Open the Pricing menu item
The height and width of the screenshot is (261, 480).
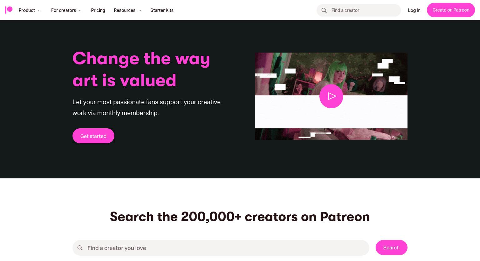coord(98,10)
